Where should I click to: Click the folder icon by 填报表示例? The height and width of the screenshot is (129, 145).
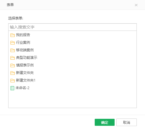coord(13,66)
